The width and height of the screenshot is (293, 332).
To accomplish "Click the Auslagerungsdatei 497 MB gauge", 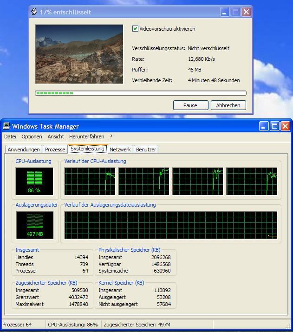I will 35,225.
